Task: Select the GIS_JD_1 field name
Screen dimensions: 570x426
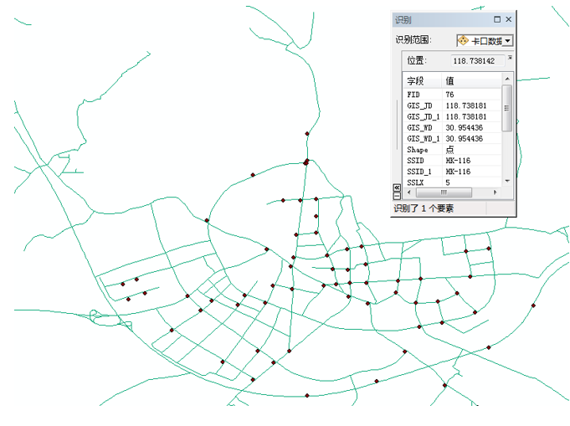Action: pyautogui.click(x=424, y=116)
